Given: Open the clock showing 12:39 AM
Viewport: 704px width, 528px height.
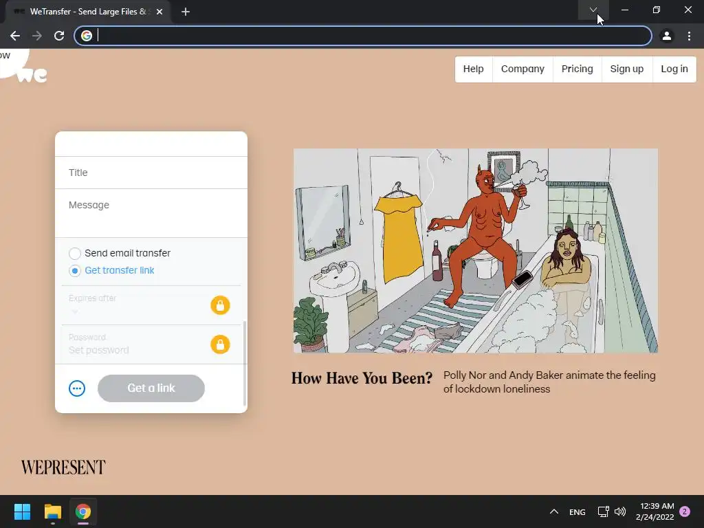Looking at the screenshot, I should click(x=655, y=511).
